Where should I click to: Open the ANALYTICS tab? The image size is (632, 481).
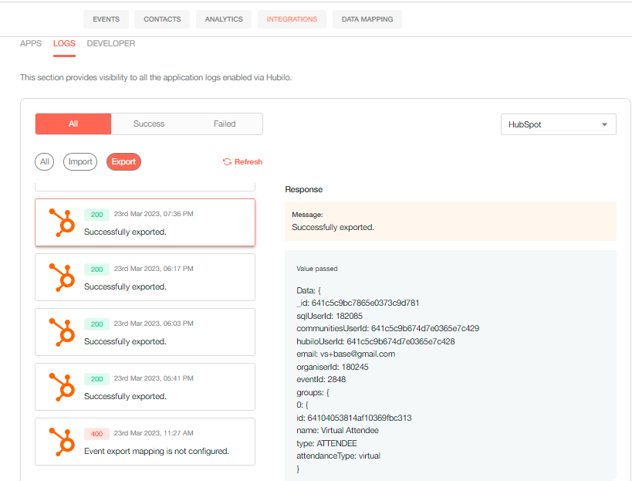(x=224, y=19)
